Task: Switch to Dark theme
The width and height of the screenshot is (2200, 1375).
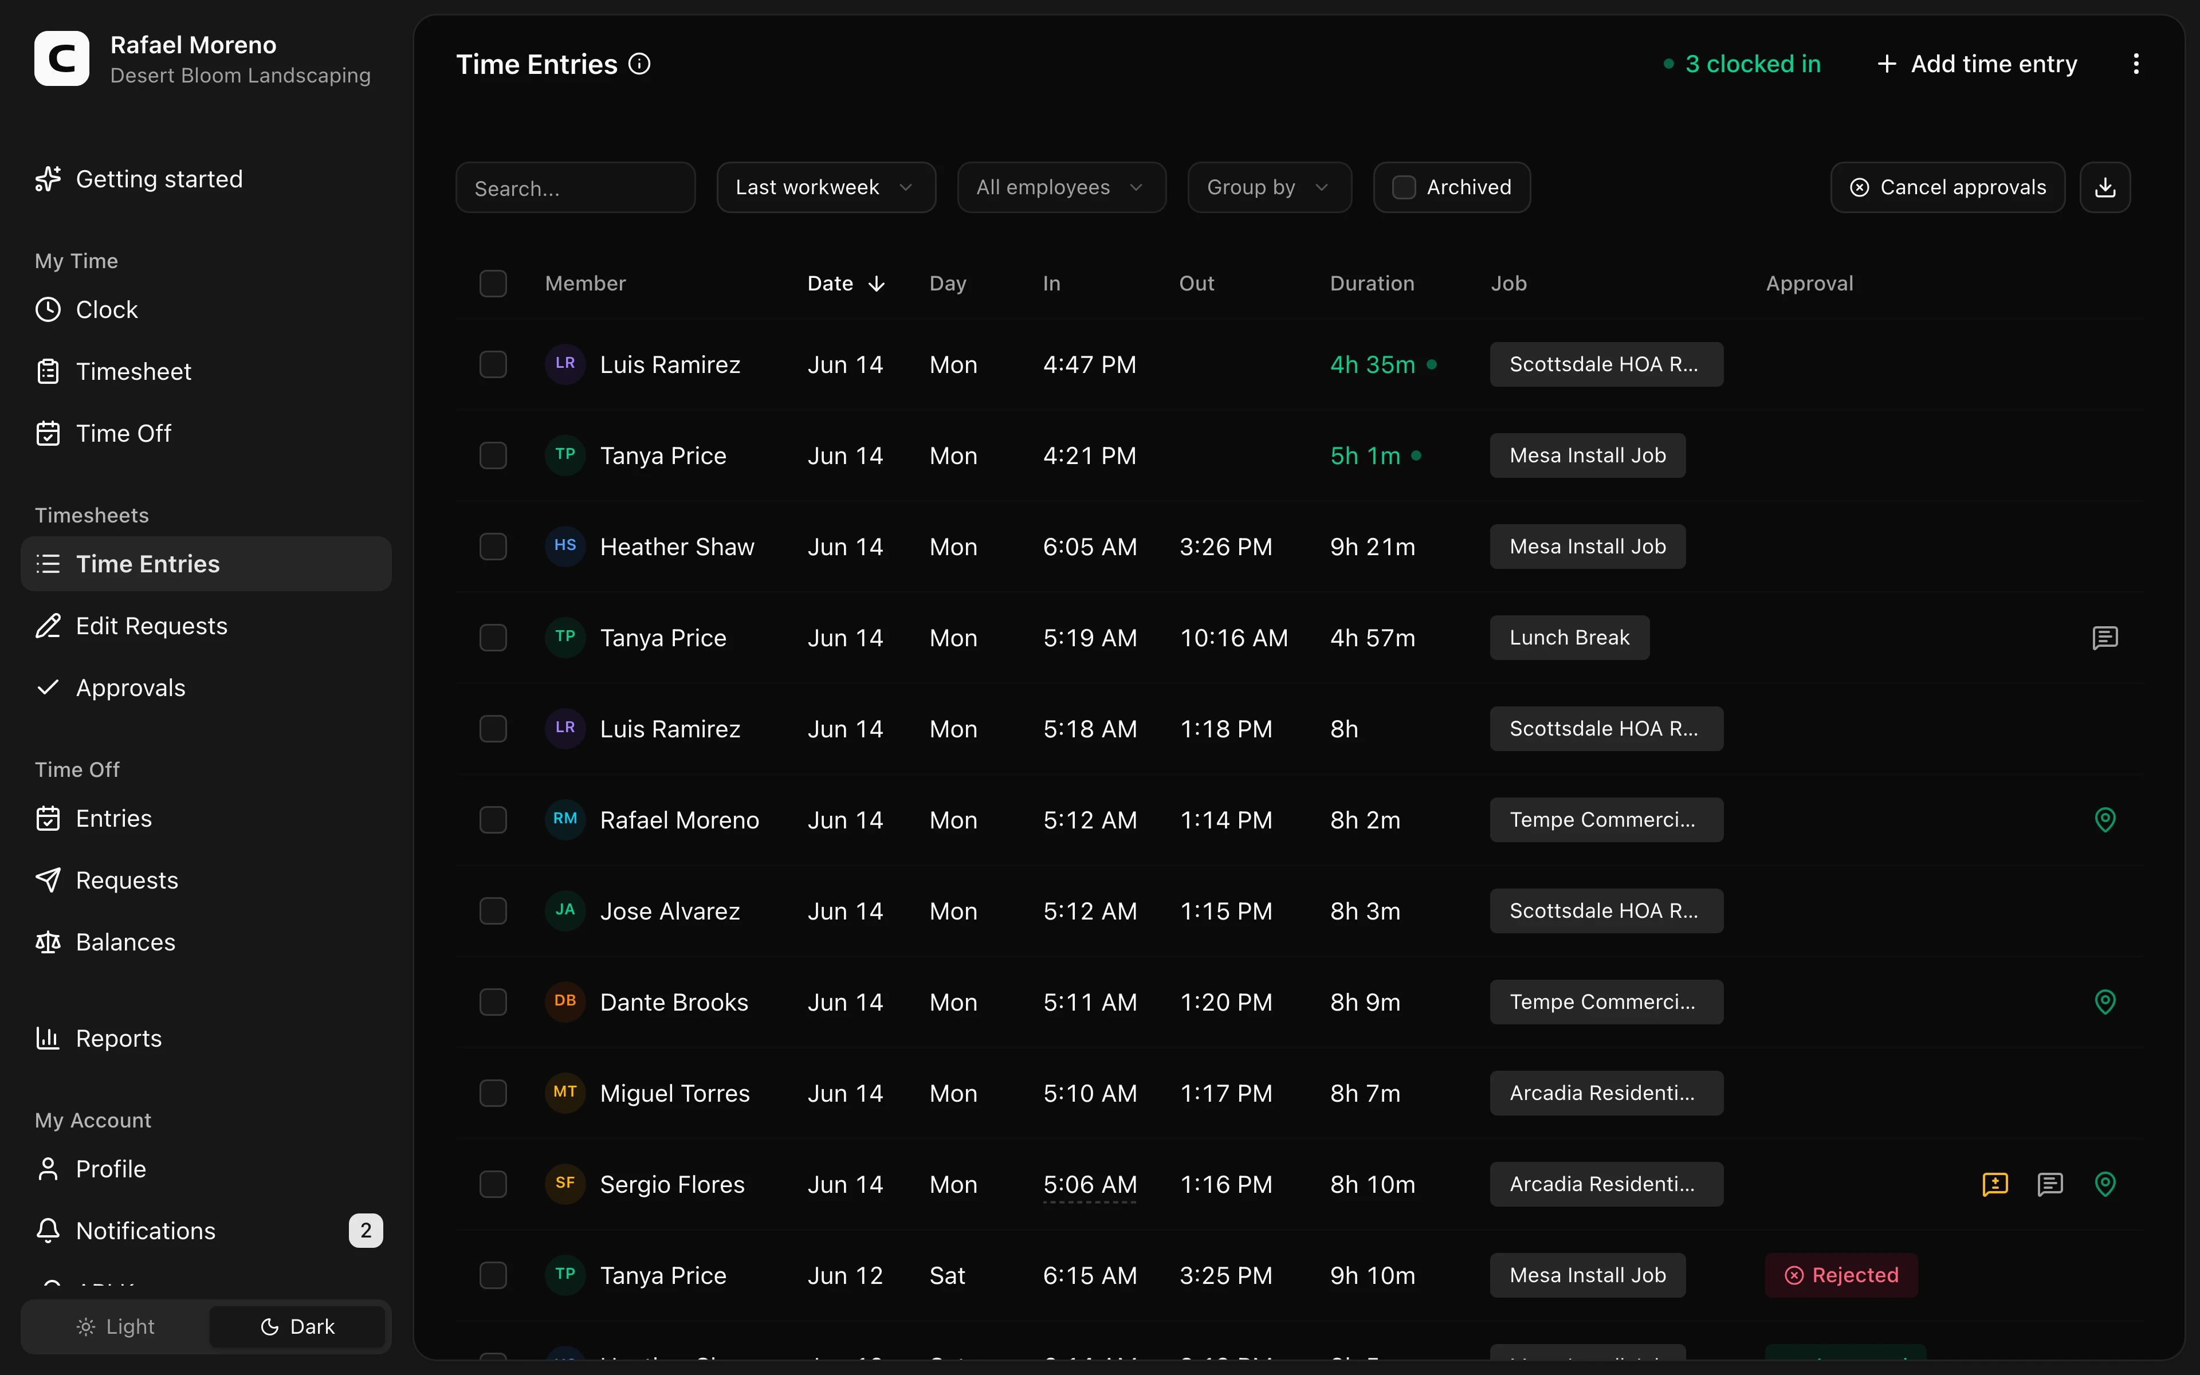Action: [297, 1327]
